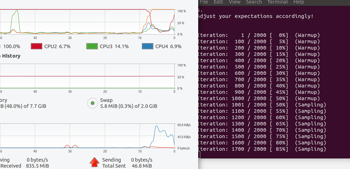
Task: Open the terminal's View menu
Action: 234,2
